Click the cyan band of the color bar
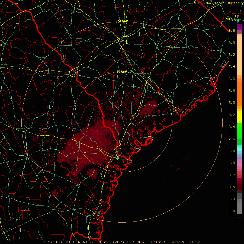The height and width of the screenshot is (244, 244). pyautogui.click(x=239, y=149)
